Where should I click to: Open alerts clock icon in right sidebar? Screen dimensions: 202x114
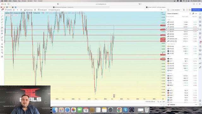coord(200,18)
